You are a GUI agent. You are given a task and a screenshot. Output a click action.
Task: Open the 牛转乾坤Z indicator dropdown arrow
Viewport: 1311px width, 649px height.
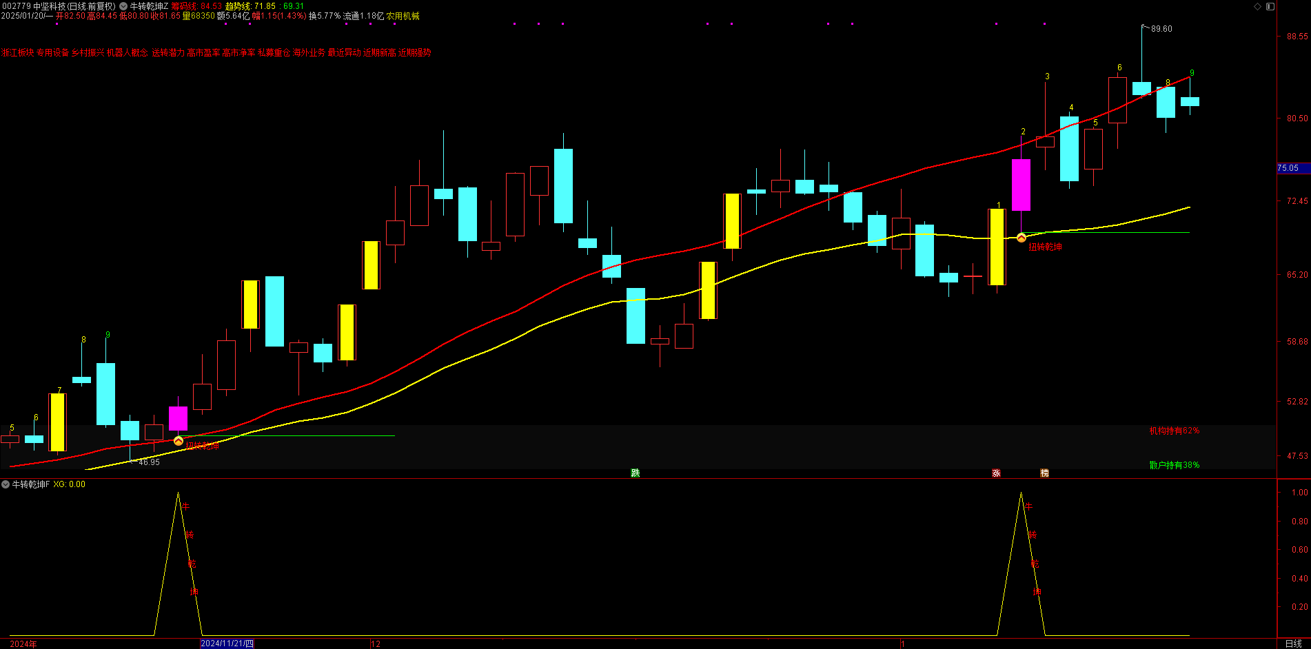coord(123,6)
